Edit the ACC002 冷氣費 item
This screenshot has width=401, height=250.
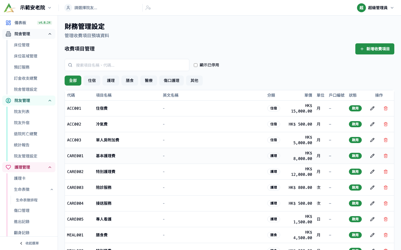pyautogui.click(x=372, y=124)
